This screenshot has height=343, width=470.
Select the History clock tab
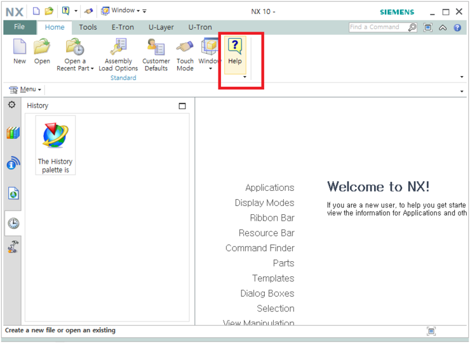click(x=13, y=223)
